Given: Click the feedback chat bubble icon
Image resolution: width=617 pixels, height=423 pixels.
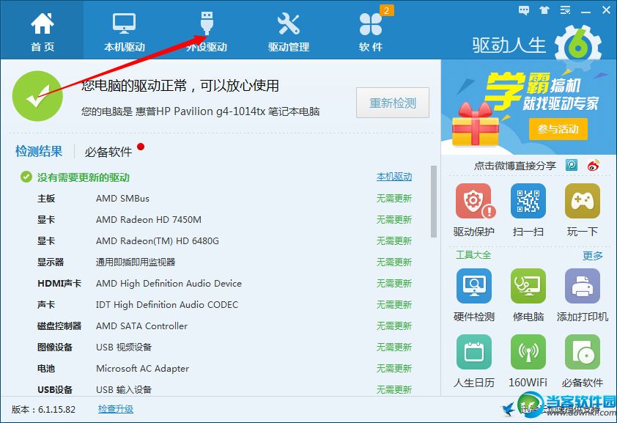Looking at the screenshot, I should (524, 10).
